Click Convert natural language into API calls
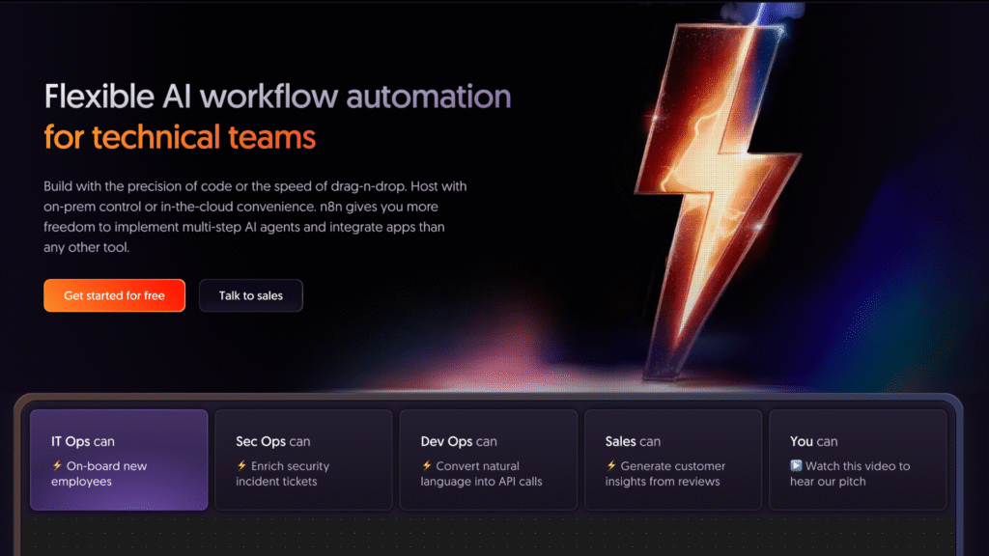 [x=481, y=474]
